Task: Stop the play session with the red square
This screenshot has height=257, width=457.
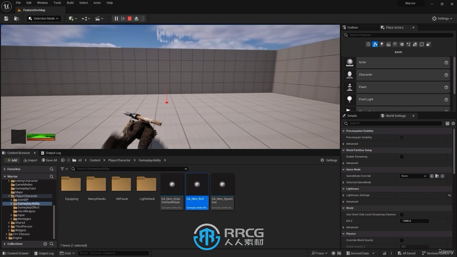Action: point(130,19)
